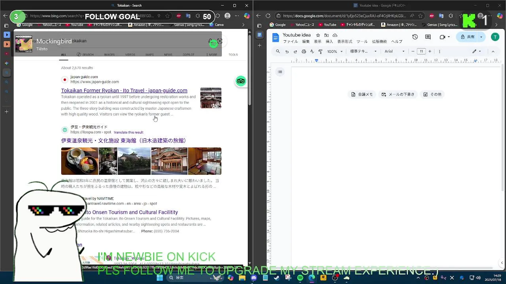Click the font size 11 field
This screenshot has height=284, width=506.
tap(421, 51)
